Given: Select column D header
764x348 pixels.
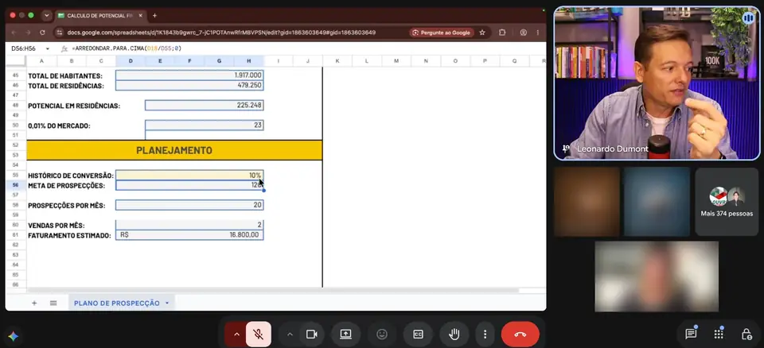Looking at the screenshot, I should point(131,61).
